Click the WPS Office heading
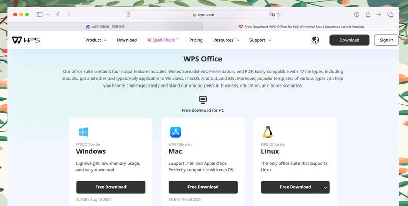Viewport: 408px width, 206px height. [203, 59]
